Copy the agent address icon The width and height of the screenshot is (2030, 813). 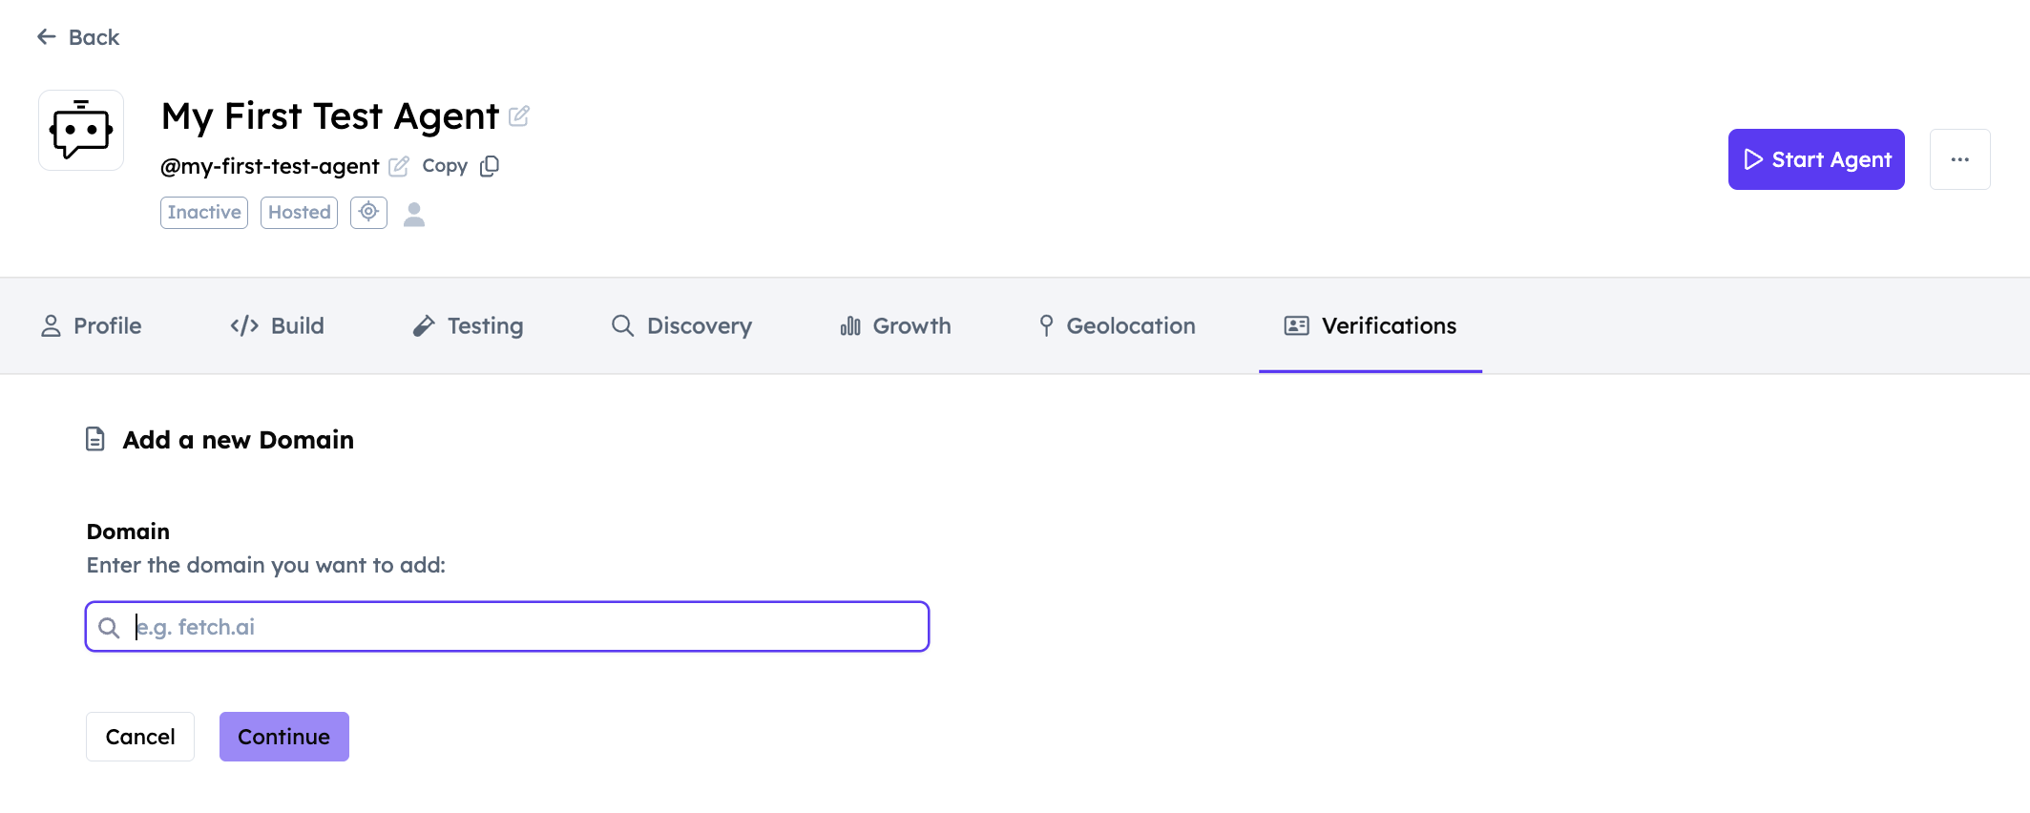pos(490,166)
